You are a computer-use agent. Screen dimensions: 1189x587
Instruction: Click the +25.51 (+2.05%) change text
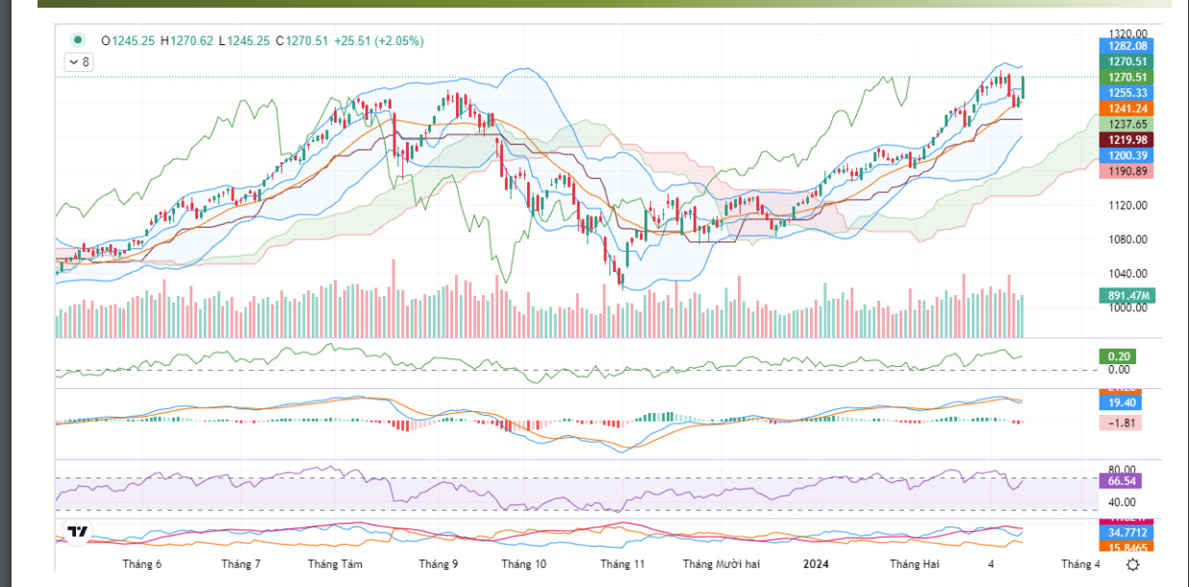(x=378, y=40)
